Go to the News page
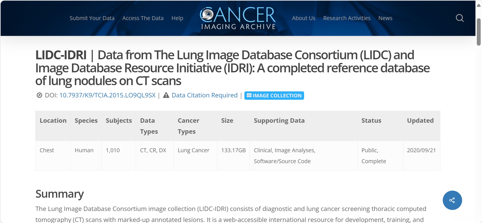 (385, 18)
